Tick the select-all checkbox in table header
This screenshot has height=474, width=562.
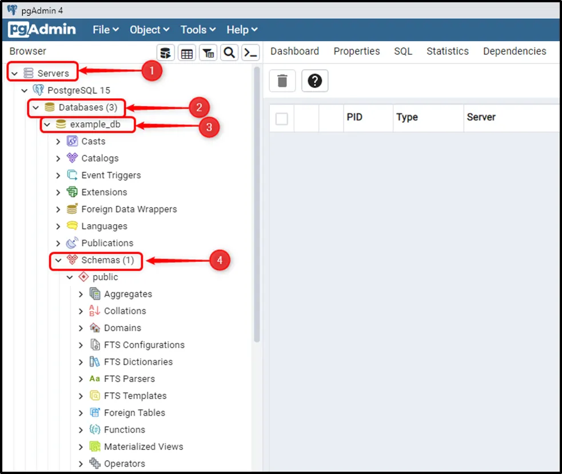tap(281, 118)
